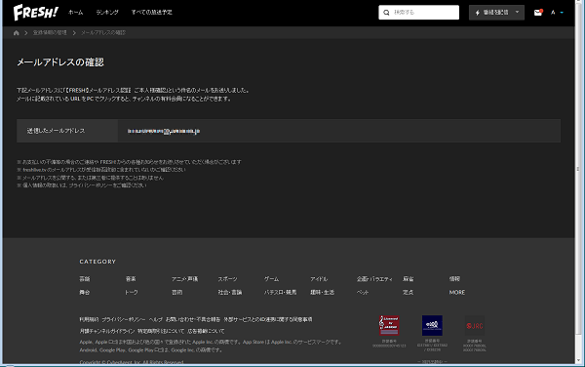Open the 麻雀 category
Image resolution: width=585 pixels, height=367 pixels.
(x=409, y=279)
